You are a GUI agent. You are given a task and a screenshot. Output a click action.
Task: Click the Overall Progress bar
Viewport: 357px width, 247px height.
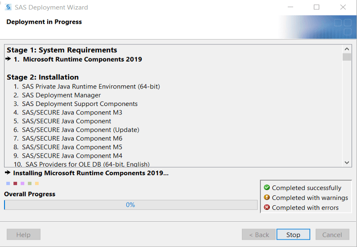[x=131, y=205]
